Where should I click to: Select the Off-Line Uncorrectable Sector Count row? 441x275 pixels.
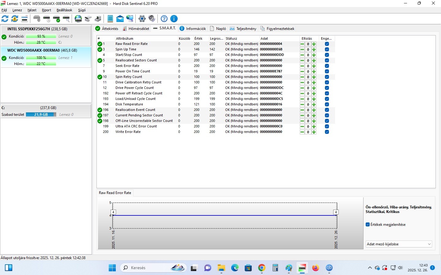[x=216, y=121]
